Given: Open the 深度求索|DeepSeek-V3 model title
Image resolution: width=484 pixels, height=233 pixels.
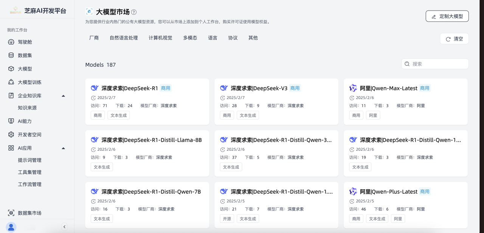Looking at the screenshot, I should coord(259,88).
